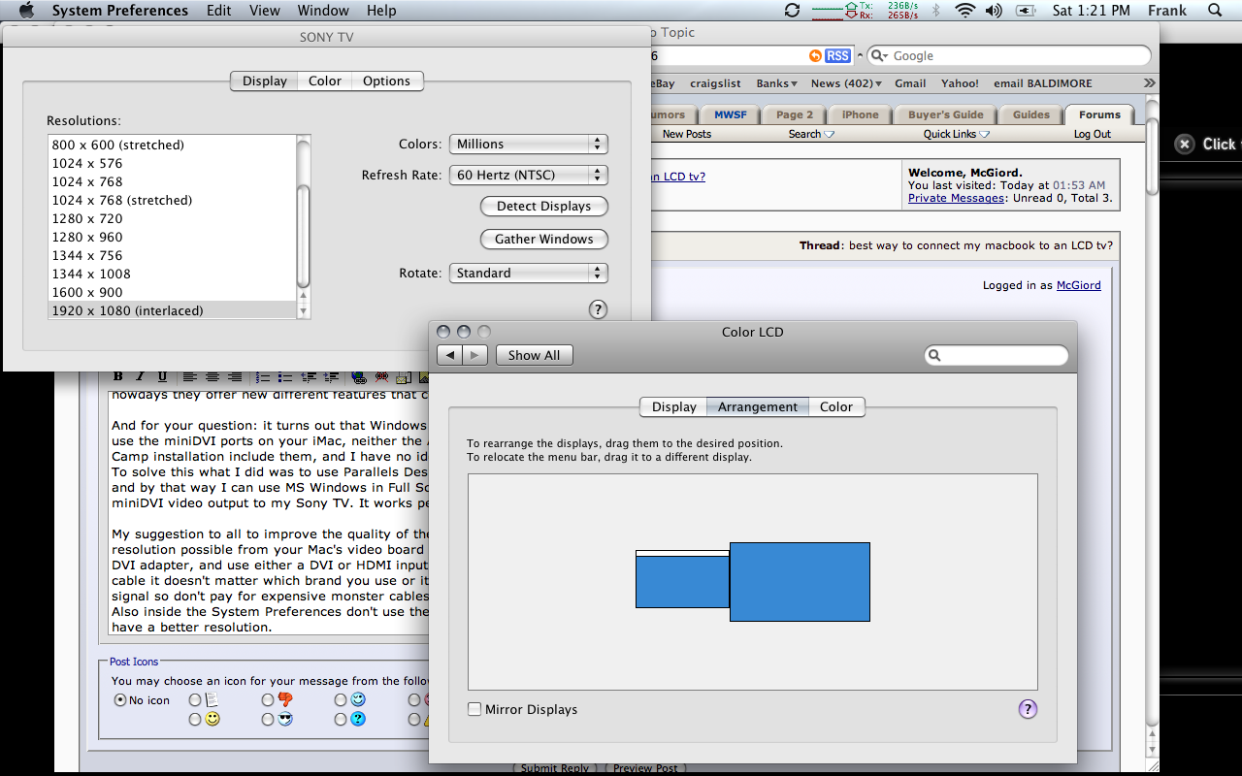Click the orange snapback arrow in the address bar
This screenshot has width=1242, height=776.
(x=815, y=56)
